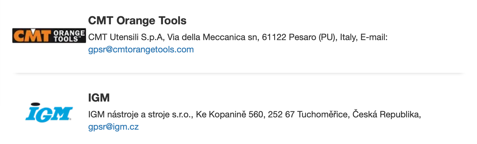Click the CMT Utensili S.p.A company name
The image size is (477, 144).
(x=126, y=37)
